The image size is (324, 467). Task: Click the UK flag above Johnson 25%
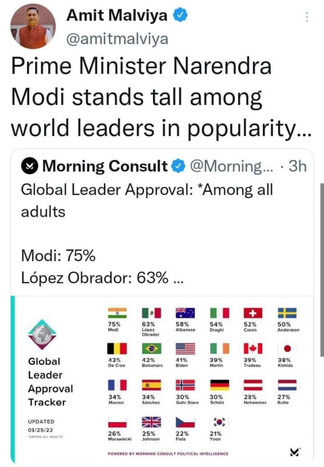(x=151, y=422)
